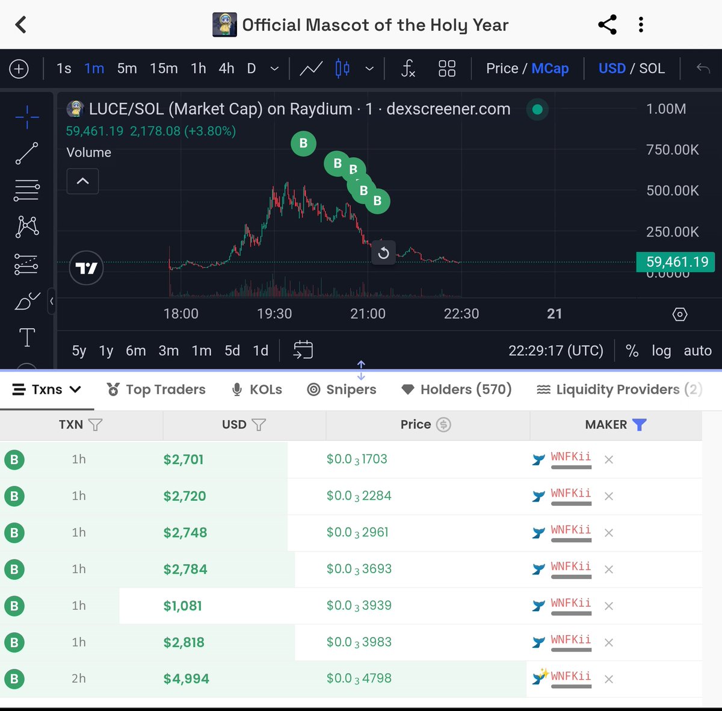Click the 59,461.19 price scale label
The width and height of the screenshot is (722, 711).
tap(676, 262)
